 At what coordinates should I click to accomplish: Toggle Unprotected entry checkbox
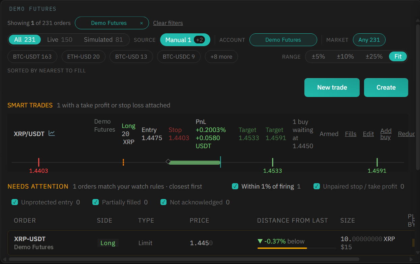pyautogui.click(x=14, y=202)
